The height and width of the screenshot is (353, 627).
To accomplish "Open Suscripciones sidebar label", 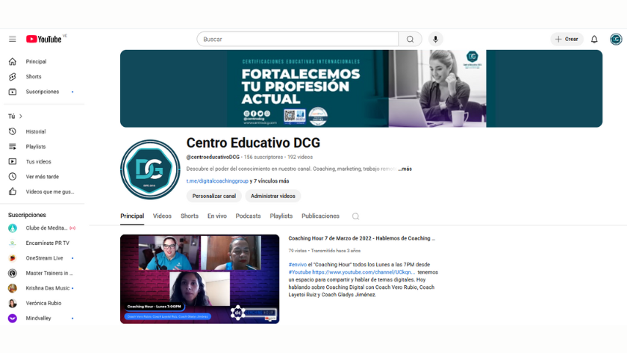I will click(43, 92).
